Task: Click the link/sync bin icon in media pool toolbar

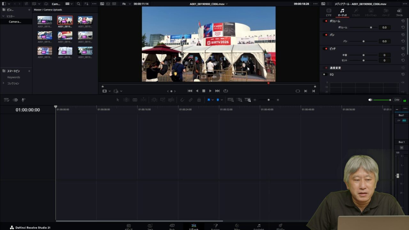Action: click(26, 4)
